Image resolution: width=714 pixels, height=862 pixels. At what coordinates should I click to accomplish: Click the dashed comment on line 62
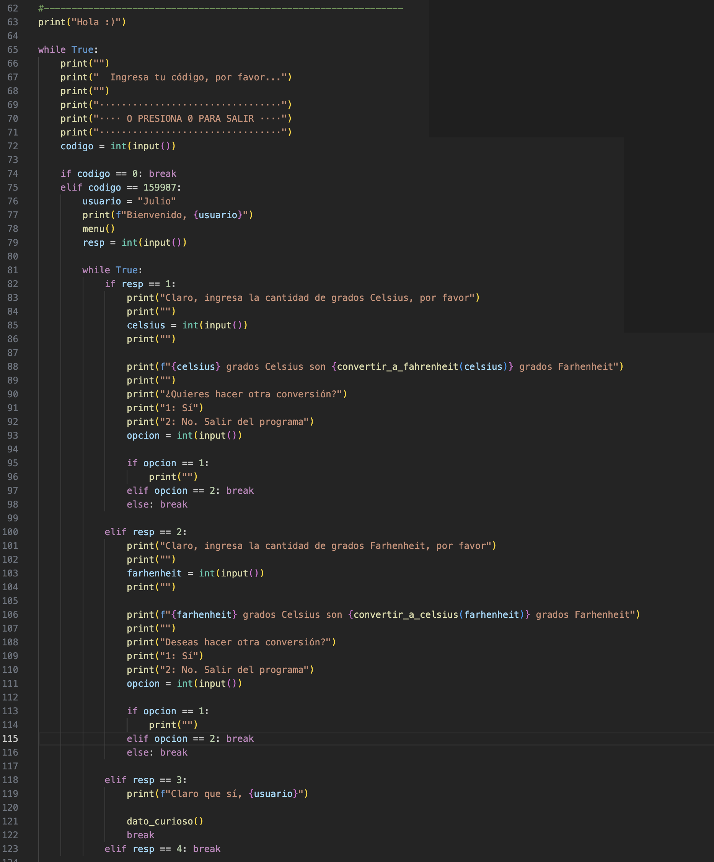coord(220,8)
